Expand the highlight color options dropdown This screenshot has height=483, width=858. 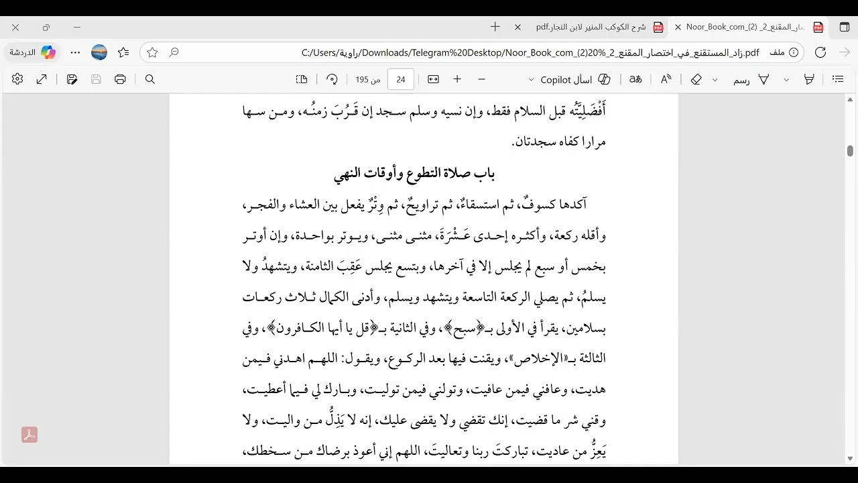click(786, 79)
